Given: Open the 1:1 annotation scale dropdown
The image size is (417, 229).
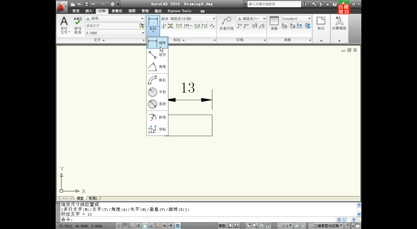Looking at the screenshot, I should [285, 226].
